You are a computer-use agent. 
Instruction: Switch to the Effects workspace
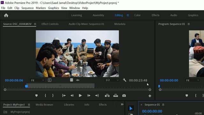156,15
